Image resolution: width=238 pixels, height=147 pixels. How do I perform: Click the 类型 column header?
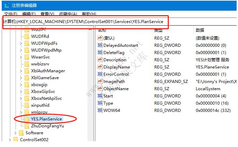158,30
